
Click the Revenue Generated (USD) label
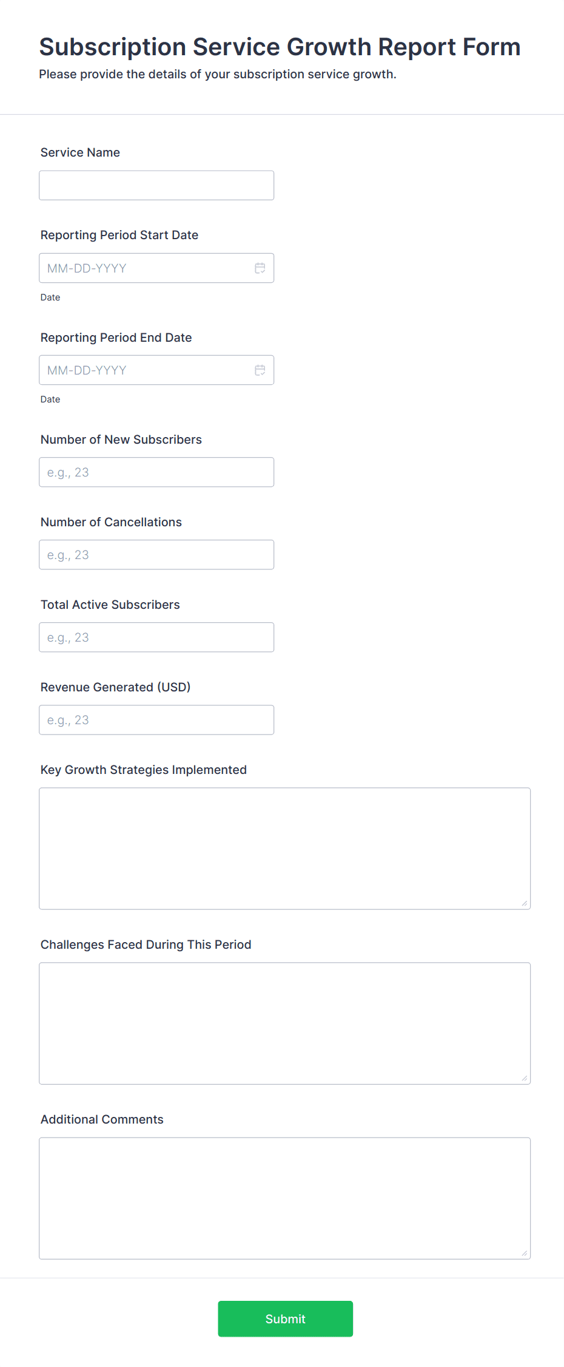[x=115, y=687]
